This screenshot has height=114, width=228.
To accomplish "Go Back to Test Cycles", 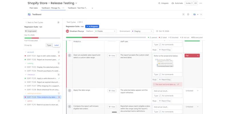I will coord(34,23).
